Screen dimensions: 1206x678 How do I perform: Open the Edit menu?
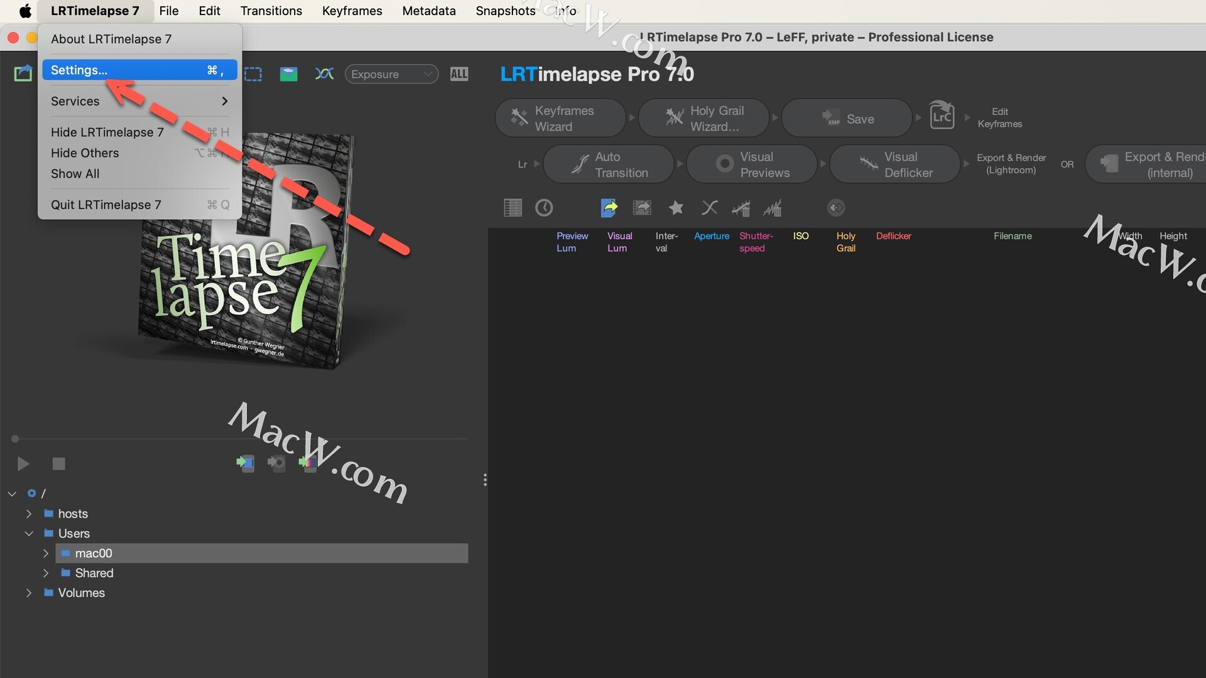coord(209,11)
